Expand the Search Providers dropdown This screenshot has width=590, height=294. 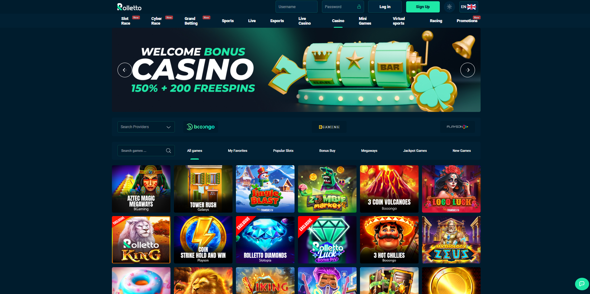click(x=146, y=127)
